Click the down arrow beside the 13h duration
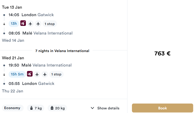 (x=4, y=24)
